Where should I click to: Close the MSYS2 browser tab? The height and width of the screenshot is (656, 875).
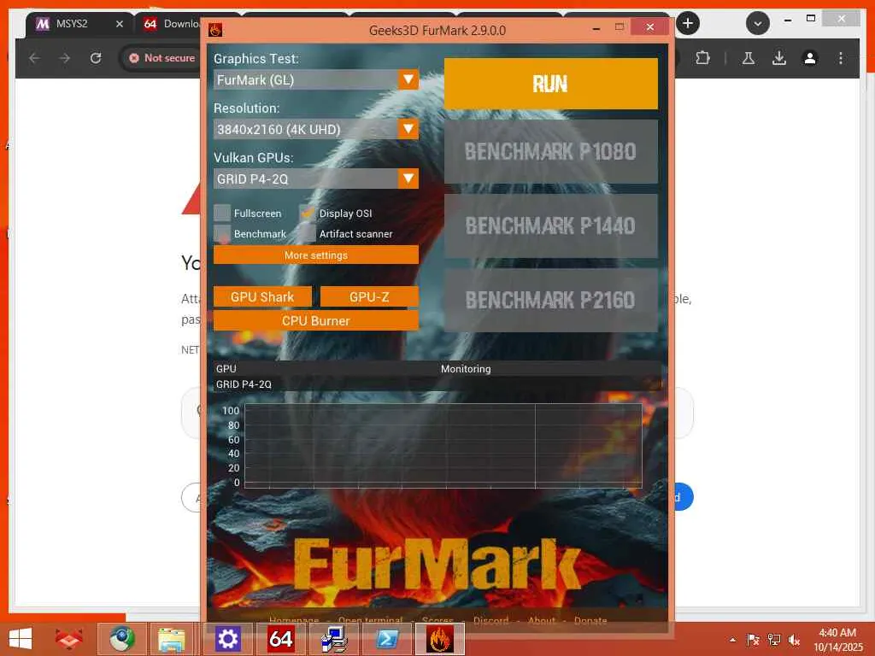120,24
